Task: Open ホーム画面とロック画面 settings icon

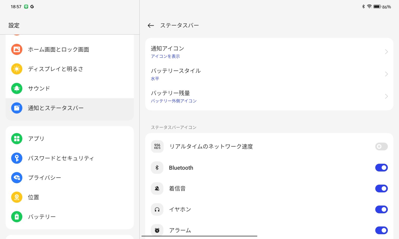Action: [17, 49]
